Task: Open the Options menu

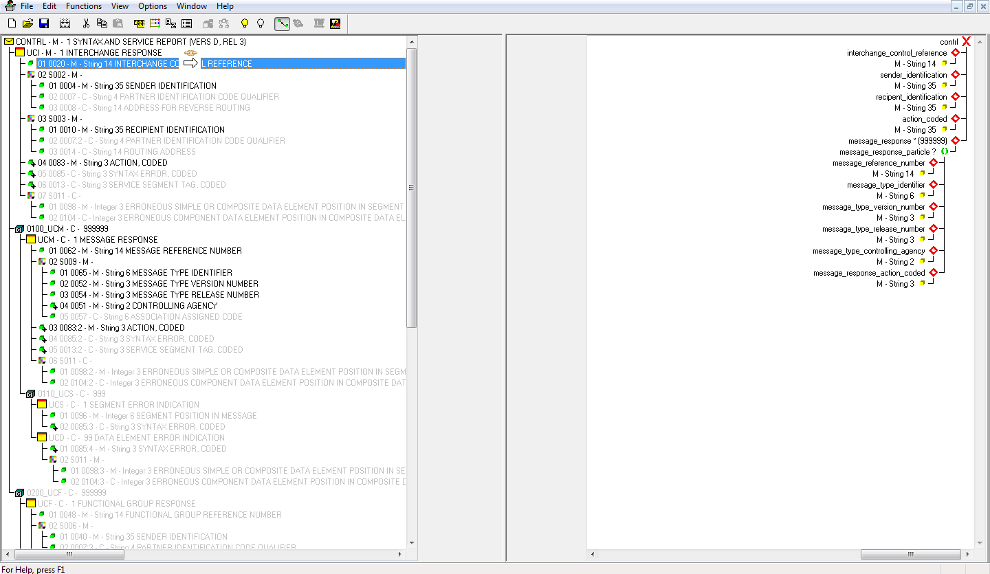Action: (x=152, y=6)
